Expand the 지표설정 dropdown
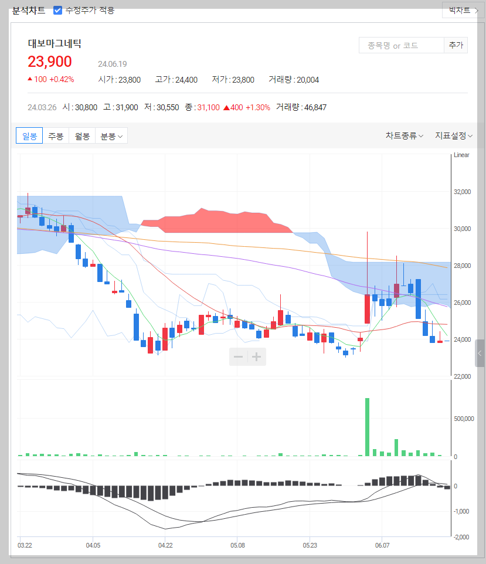Screen dimensions: 486x564 (454, 135)
